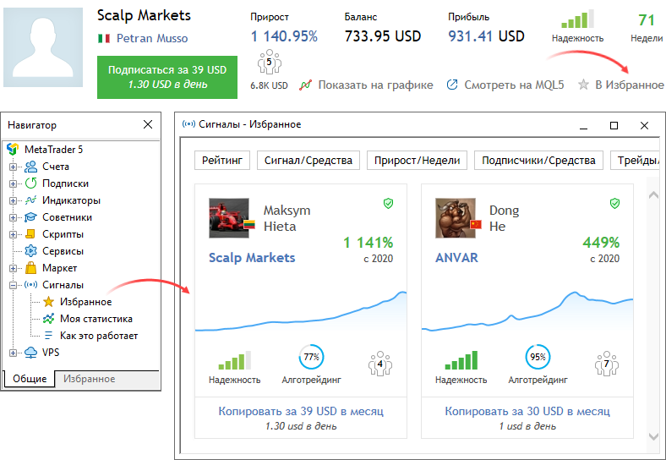This screenshot has width=666, height=460.
Task: Sort signals by Сигнал/Средства
Action: point(308,161)
